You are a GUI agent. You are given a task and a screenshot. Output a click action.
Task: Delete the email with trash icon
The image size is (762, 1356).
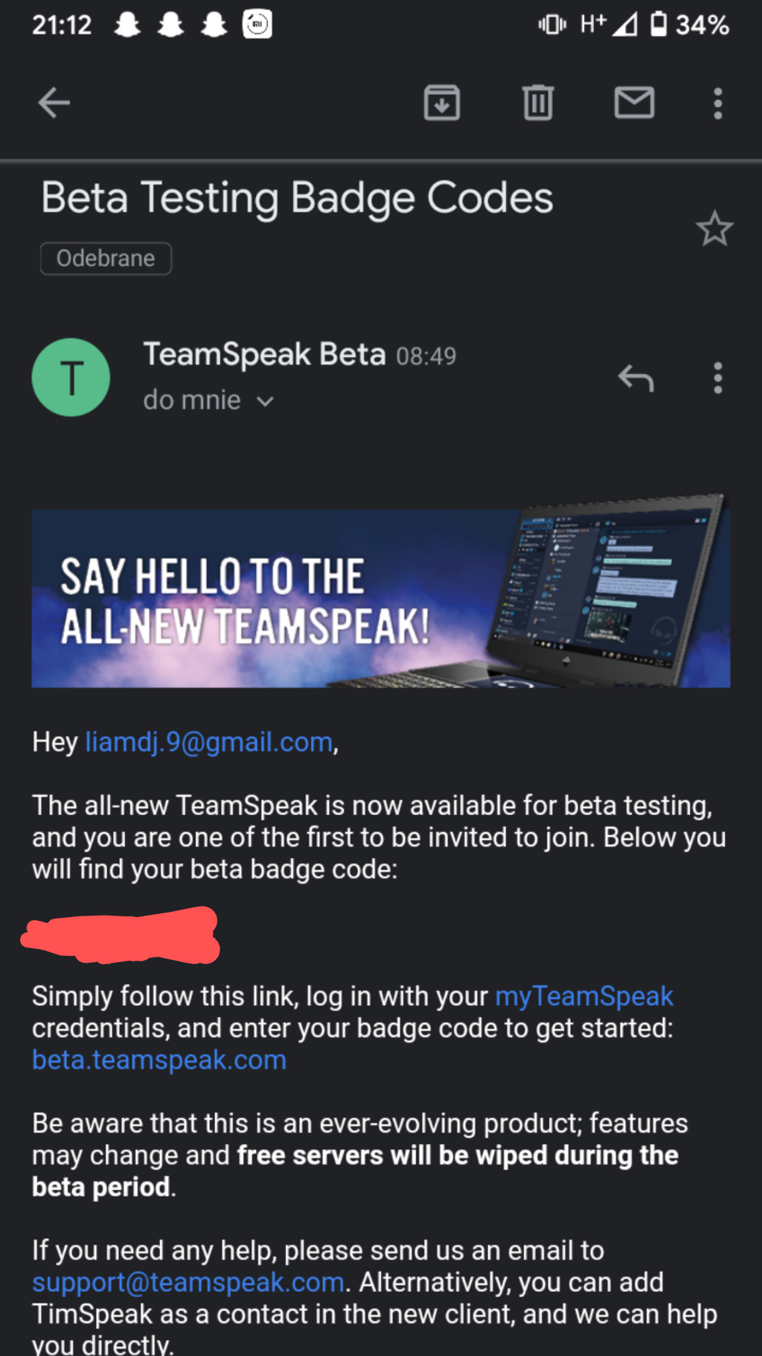tap(538, 103)
